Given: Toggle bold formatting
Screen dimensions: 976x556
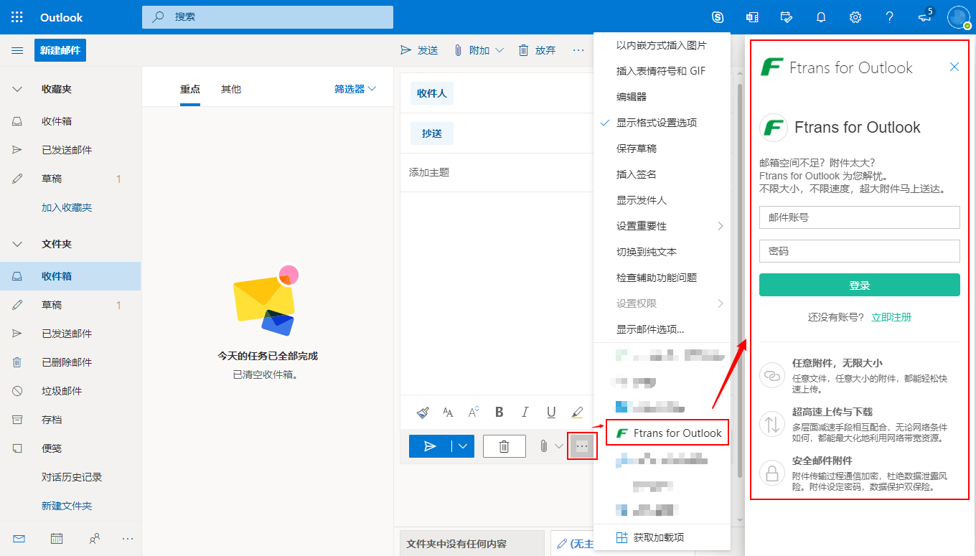Looking at the screenshot, I should (x=499, y=413).
